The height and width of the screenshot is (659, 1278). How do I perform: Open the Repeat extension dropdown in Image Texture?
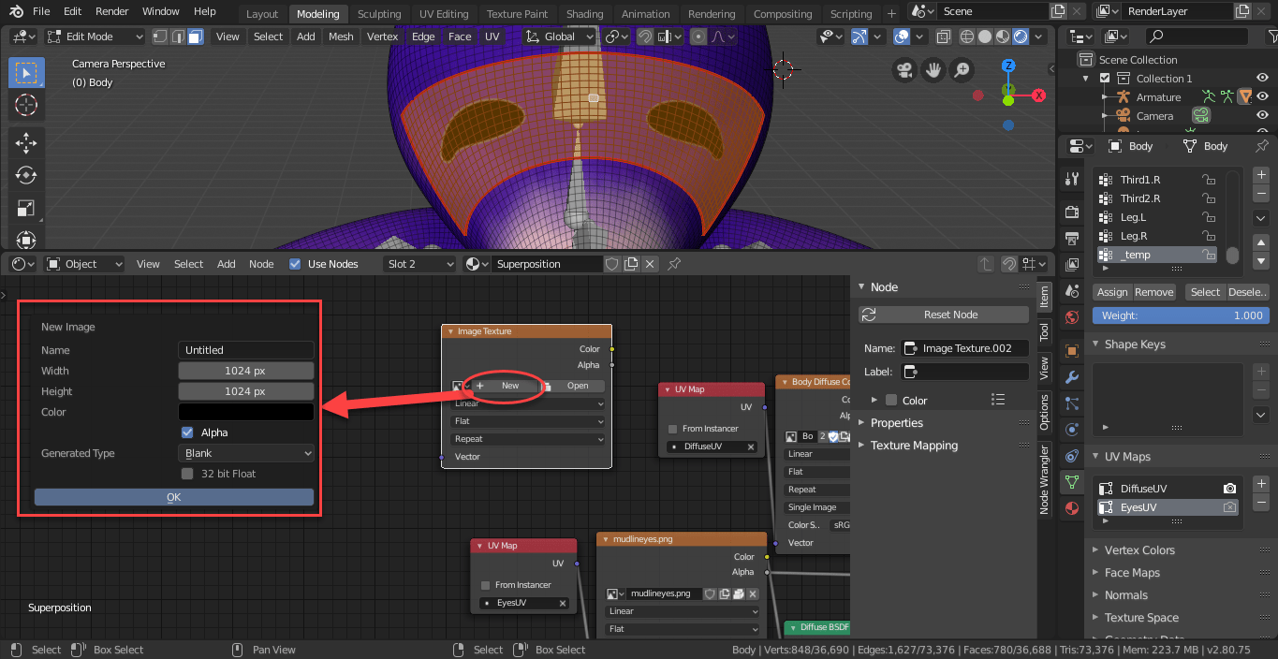(x=527, y=439)
